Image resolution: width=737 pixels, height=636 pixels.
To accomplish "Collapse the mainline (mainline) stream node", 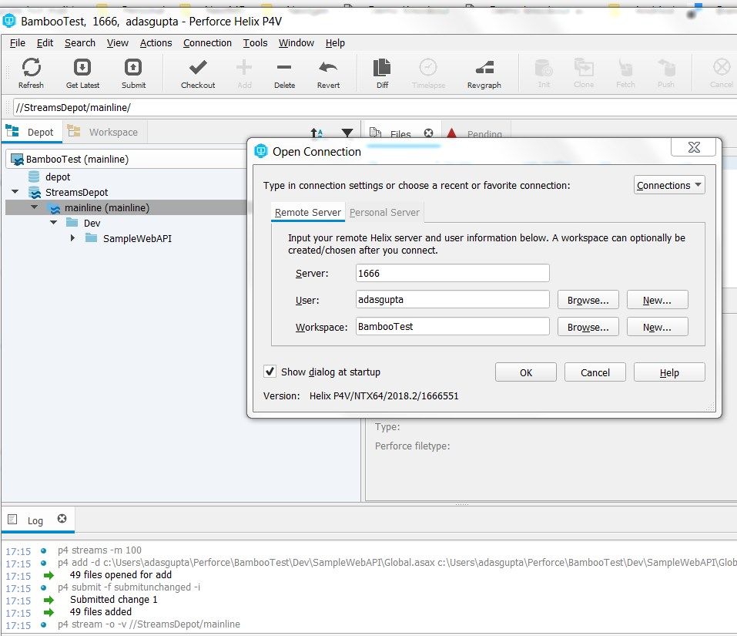I will tap(35, 207).
